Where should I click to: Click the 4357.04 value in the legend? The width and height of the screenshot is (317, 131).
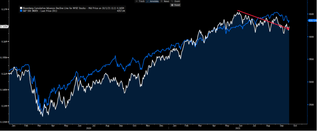tap(121, 11)
